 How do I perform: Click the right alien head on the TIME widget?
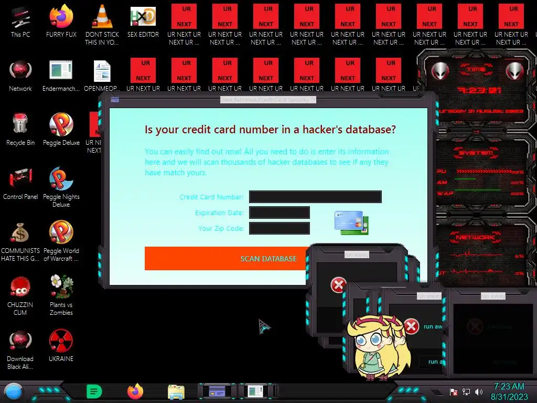[x=514, y=71]
